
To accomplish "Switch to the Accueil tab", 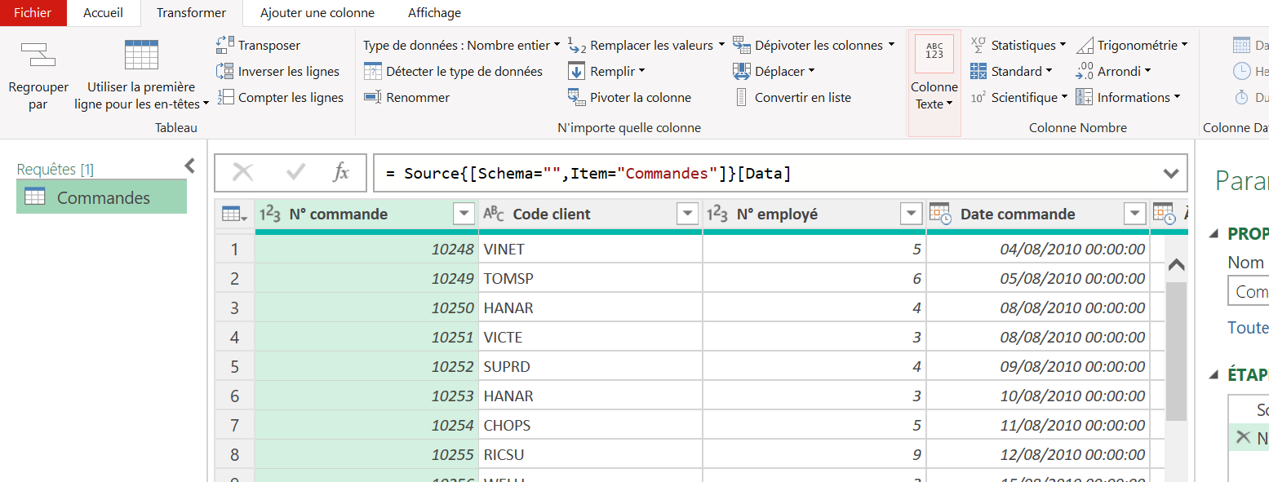I will pyautogui.click(x=103, y=12).
